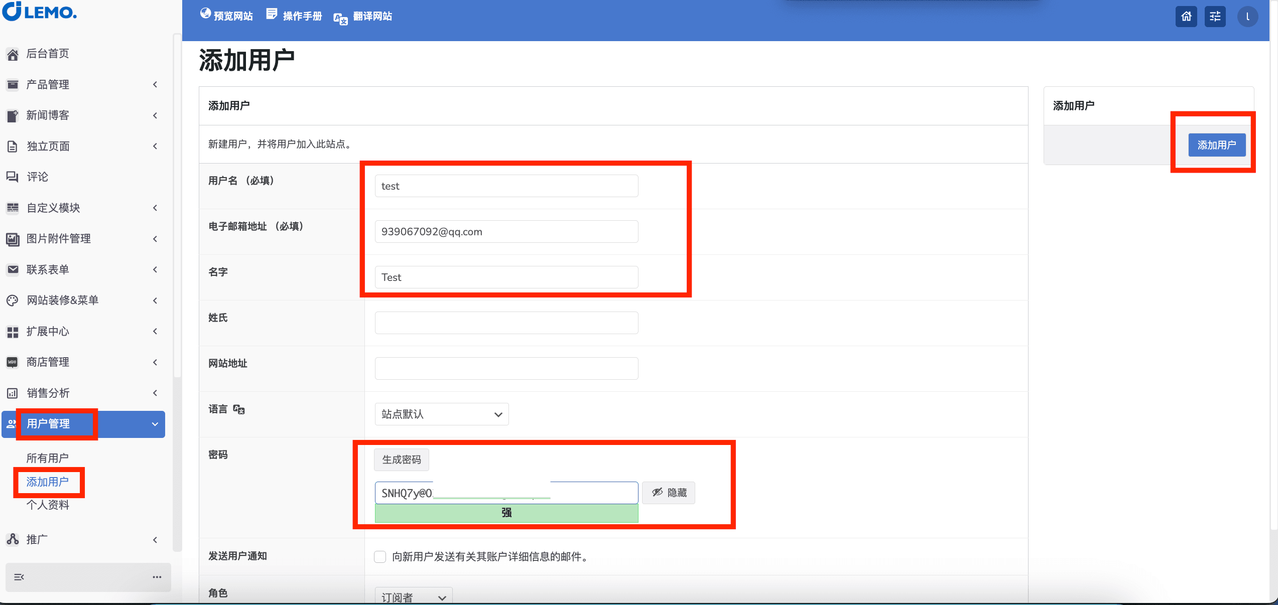The width and height of the screenshot is (1278, 605).
Task: Open the 订阅者 role dropdown
Action: point(414,597)
